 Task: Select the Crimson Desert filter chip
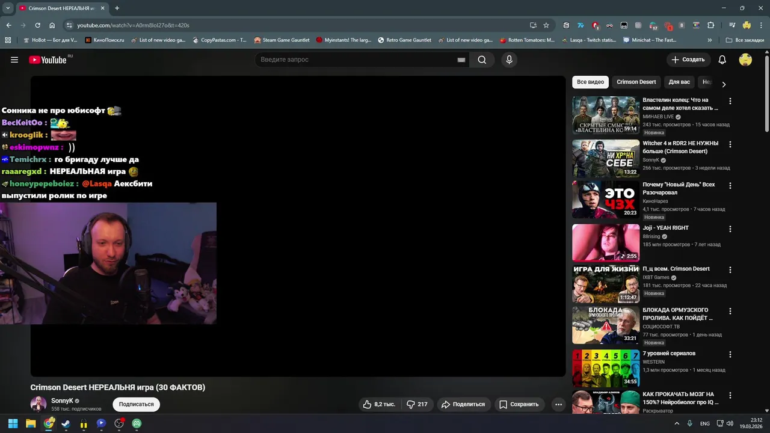[636, 82]
